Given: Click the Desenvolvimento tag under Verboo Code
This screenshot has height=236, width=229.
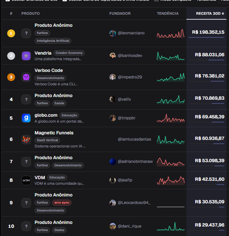Looking at the screenshot, I should point(50,78).
